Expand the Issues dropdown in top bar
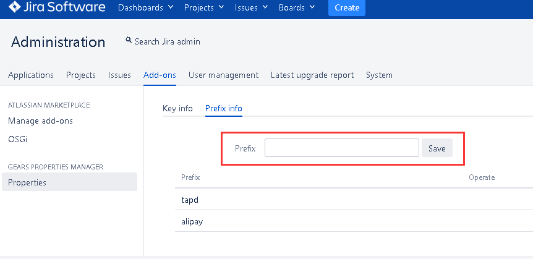Screen dimensions: 533x259 pyautogui.click(x=251, y=7)
